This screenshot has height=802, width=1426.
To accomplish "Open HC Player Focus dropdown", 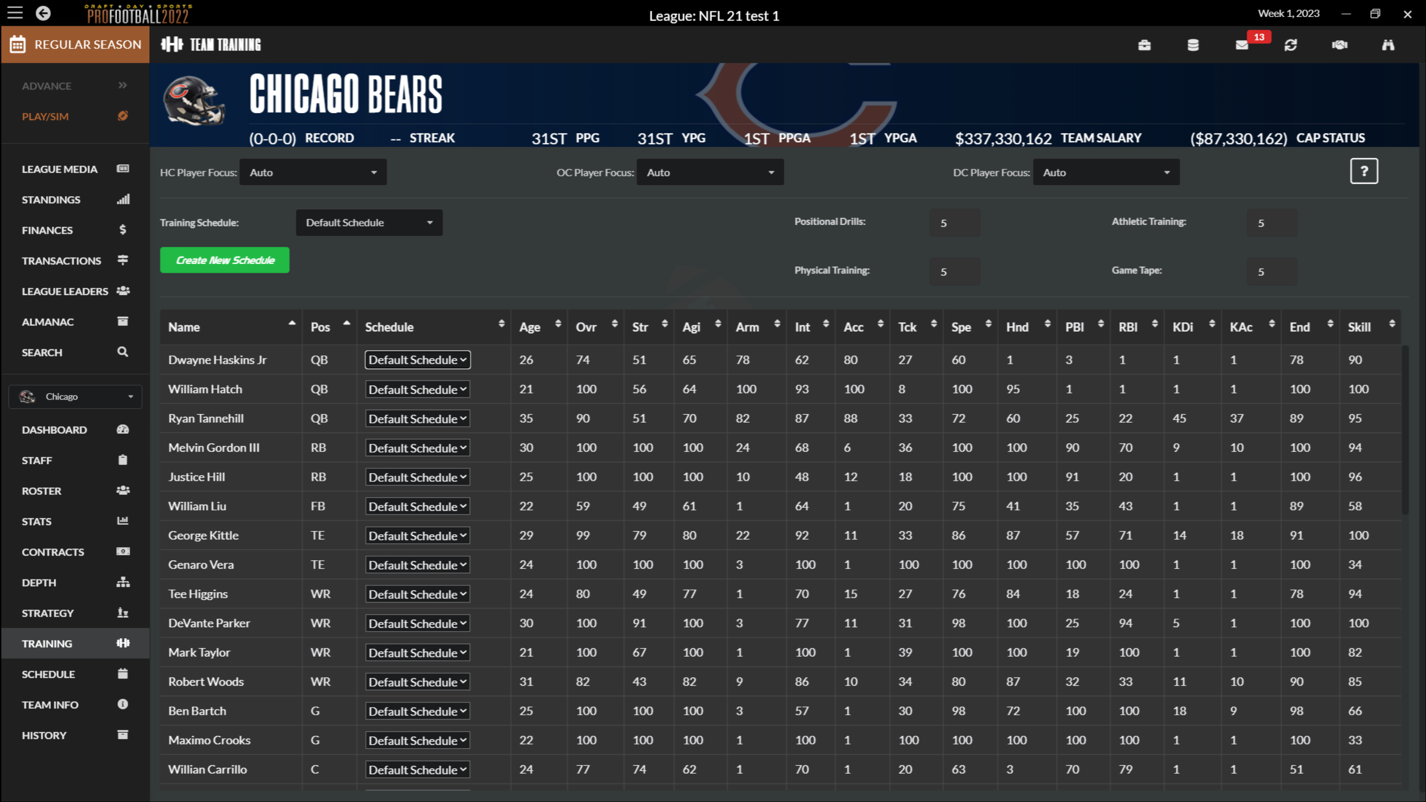I will click(x=313, y=172).
